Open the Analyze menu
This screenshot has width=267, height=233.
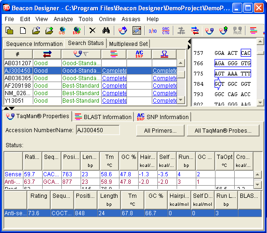click(x=63, y=19)
